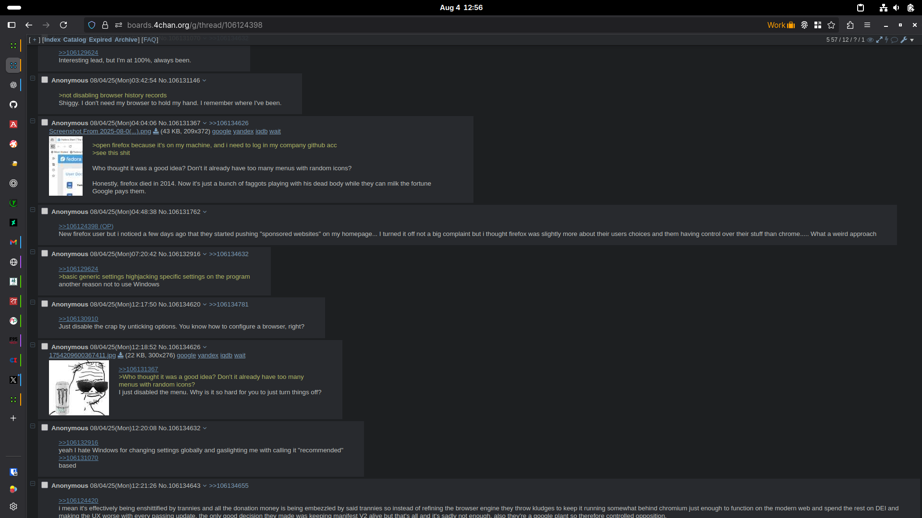This screenshot has width=922, height=518.
Task: Search wojak image with iqdb
Action: 226,355
